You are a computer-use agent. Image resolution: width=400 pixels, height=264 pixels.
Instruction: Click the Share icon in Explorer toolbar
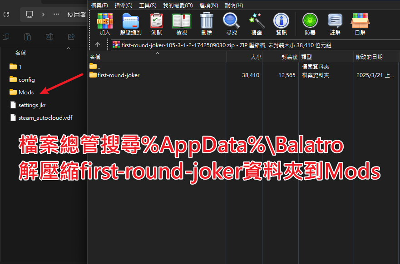click(x=71, y=37)
